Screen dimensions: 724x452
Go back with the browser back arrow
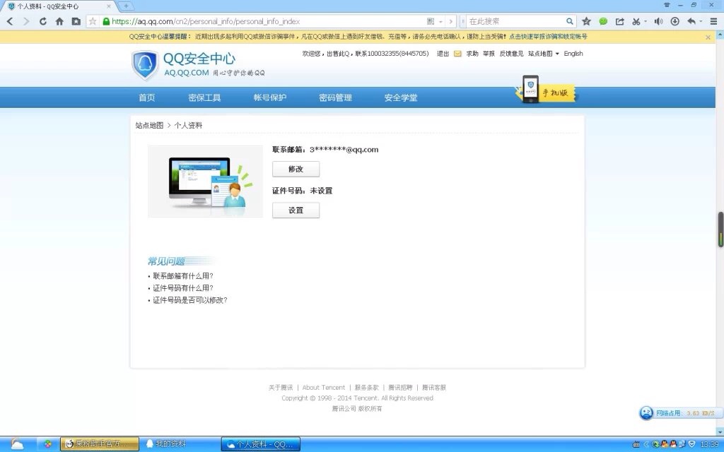(x=10, y=21)
